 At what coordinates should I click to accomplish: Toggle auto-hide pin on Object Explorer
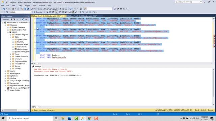pos(26,16)
